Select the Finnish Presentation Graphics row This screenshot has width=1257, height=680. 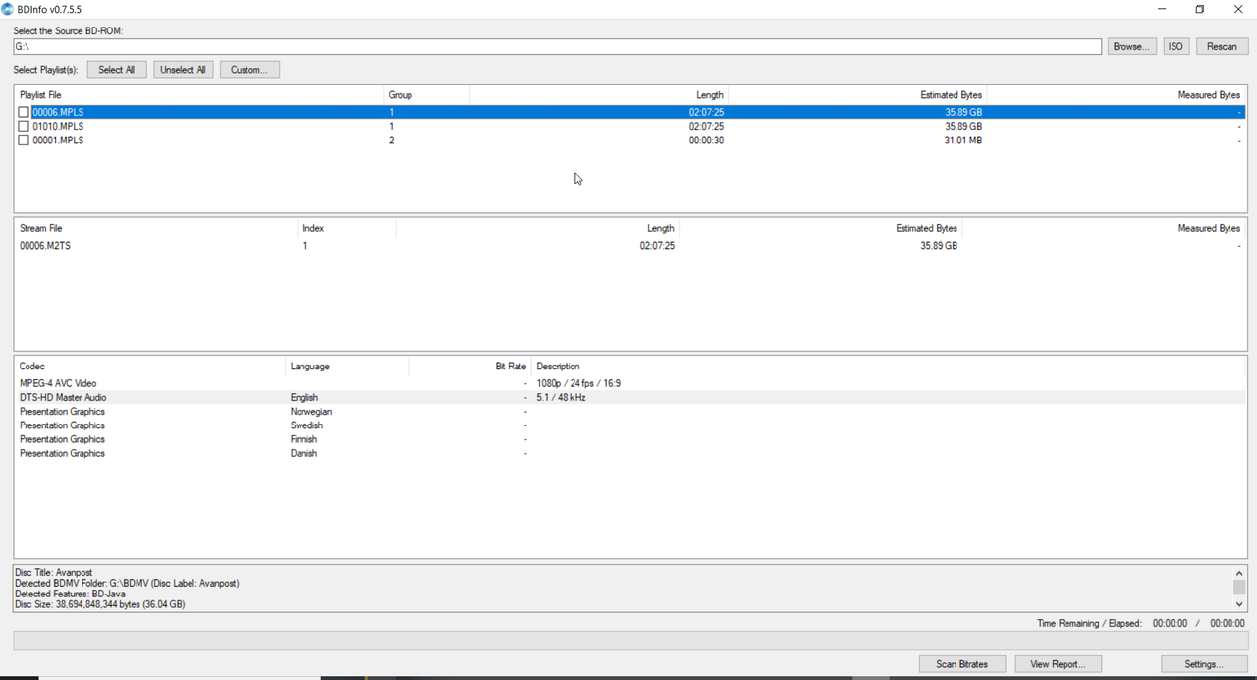pos(629,439)
